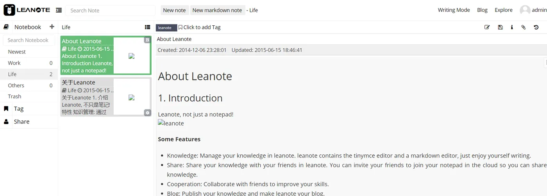Open note history with the clock icon
Image resolution: width=547 pixels, height=196 pixels.
pyautogui.click(x=536, y=27)
